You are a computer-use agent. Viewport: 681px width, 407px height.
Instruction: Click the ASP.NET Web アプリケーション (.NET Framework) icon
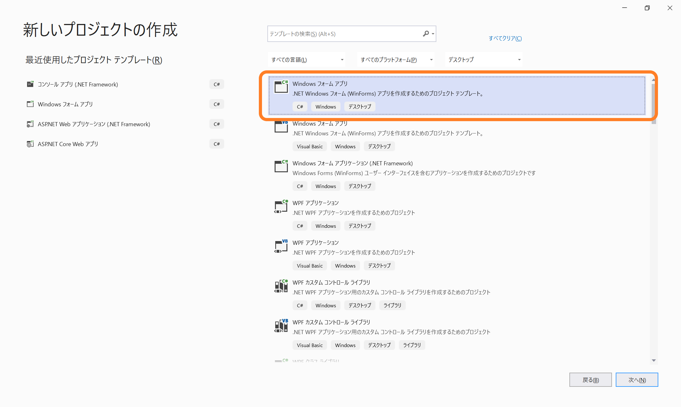(30, 124)
